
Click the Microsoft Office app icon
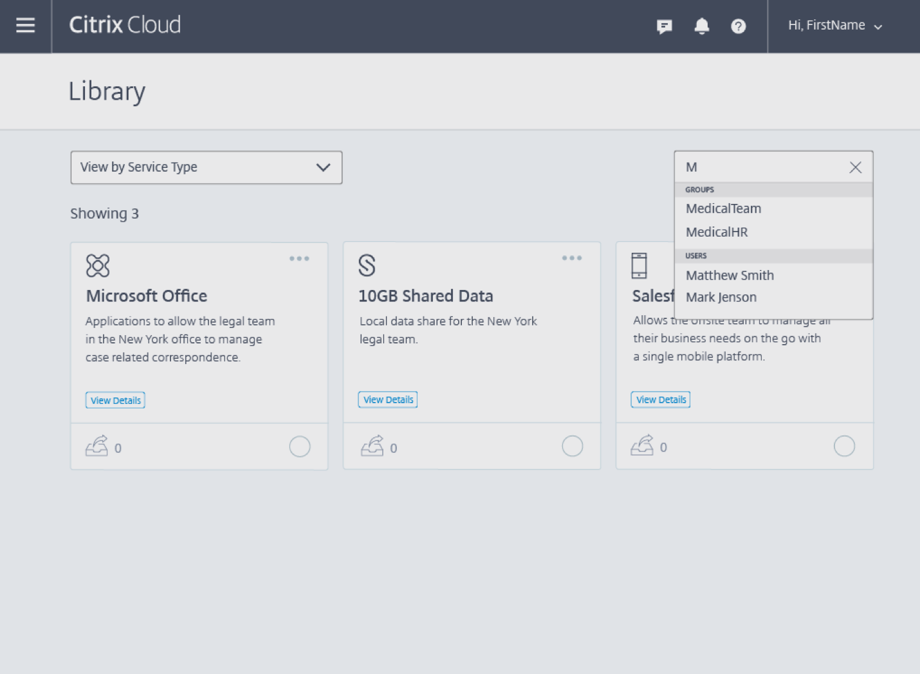[x=98, y=265]
